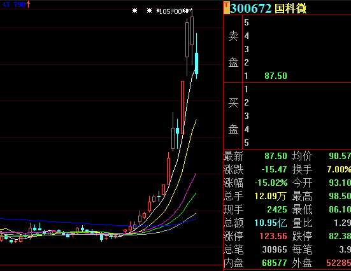Click the 总额 10.95亿 turnover value
Image resolution: width=351 pixels, height=271 pixels.
click(x=271, y=223)
